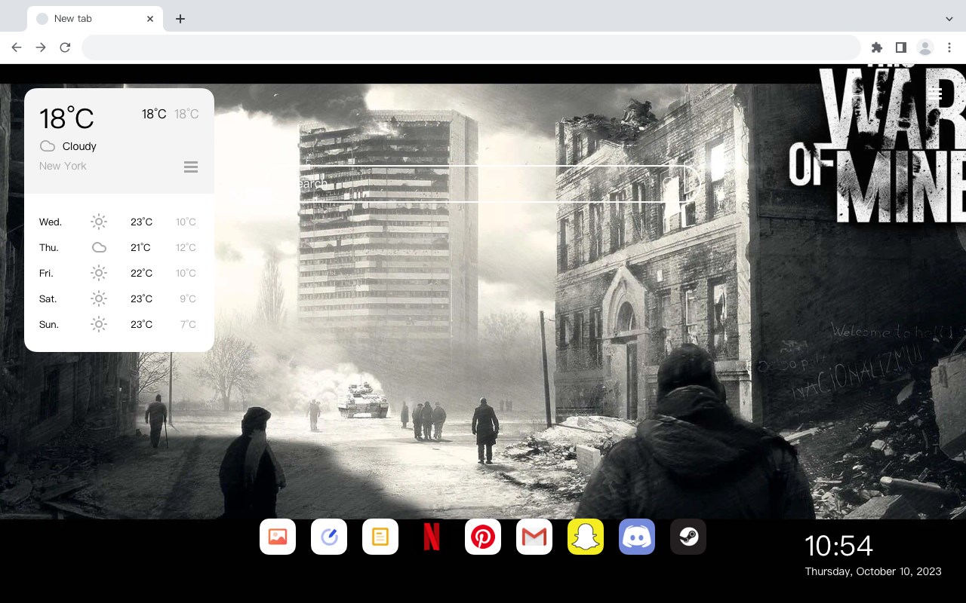Open Gmail from the dock

tap(534, 537)
